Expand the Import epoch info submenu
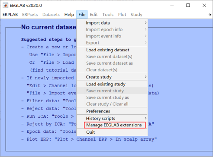Screen dimensions: 213x157 [x=112, y=29]
